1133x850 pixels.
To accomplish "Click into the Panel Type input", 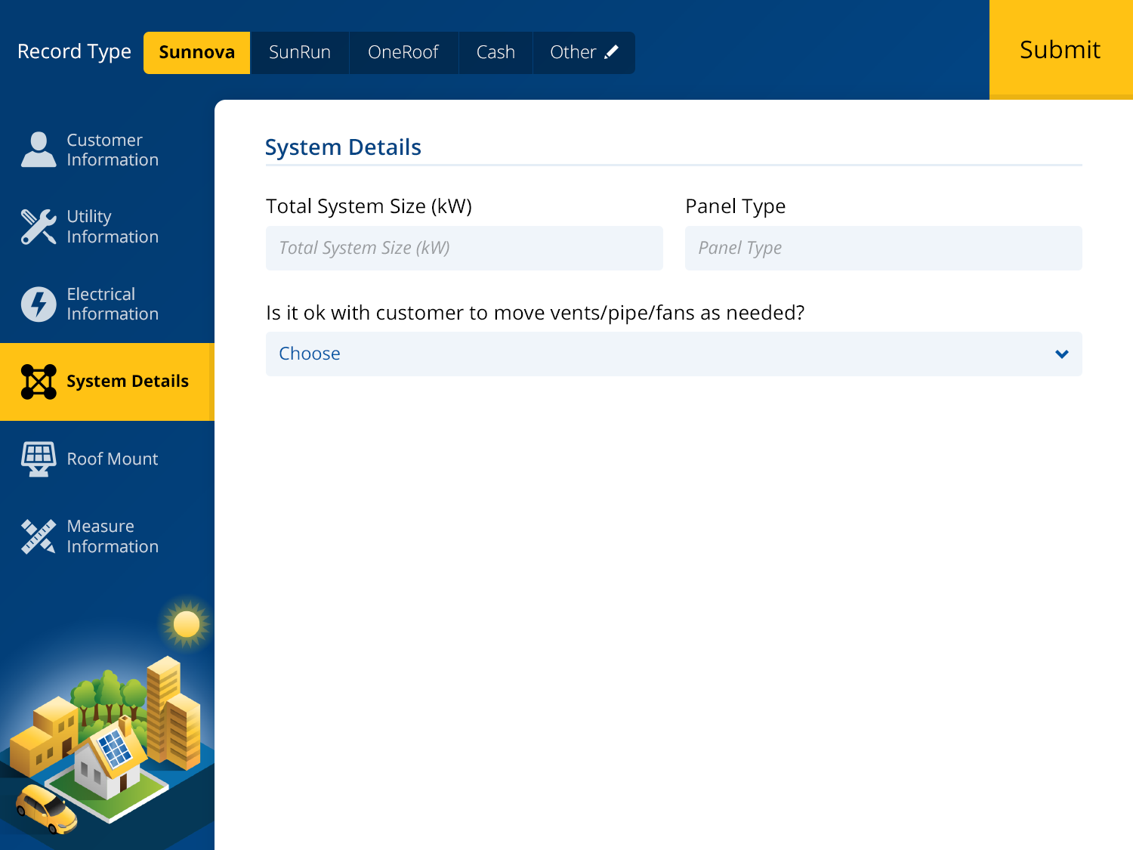I will tap(883, 248).
